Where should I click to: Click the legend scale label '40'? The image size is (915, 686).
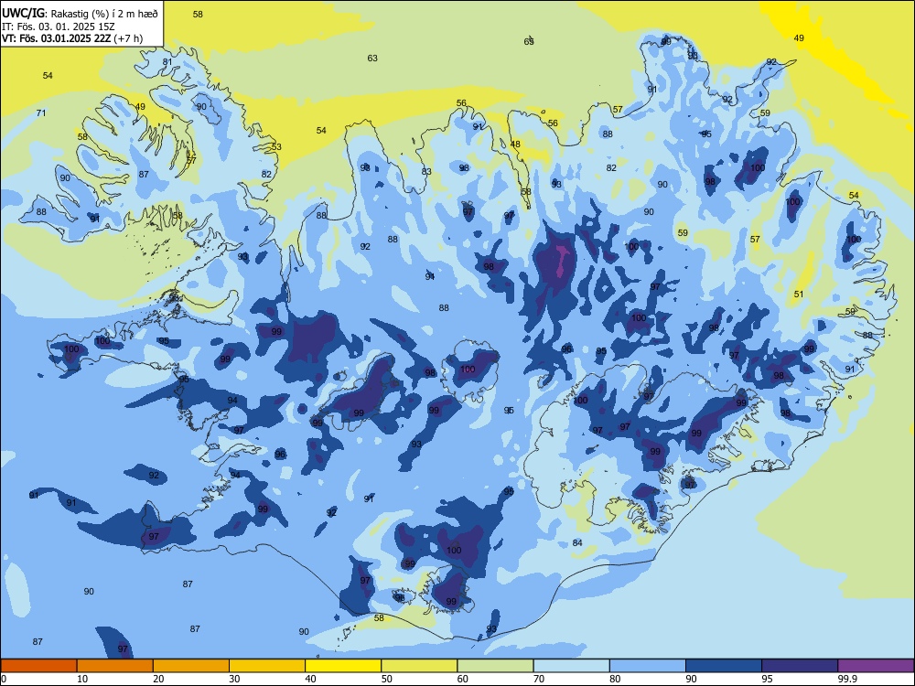[311, 679]
